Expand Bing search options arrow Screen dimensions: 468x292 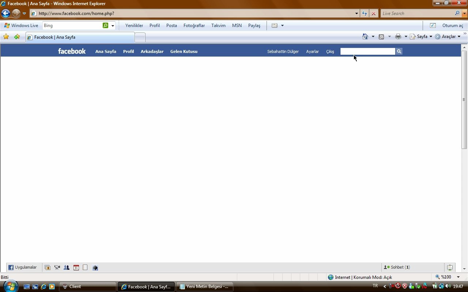pyautogui.click(x=113, y=26)
